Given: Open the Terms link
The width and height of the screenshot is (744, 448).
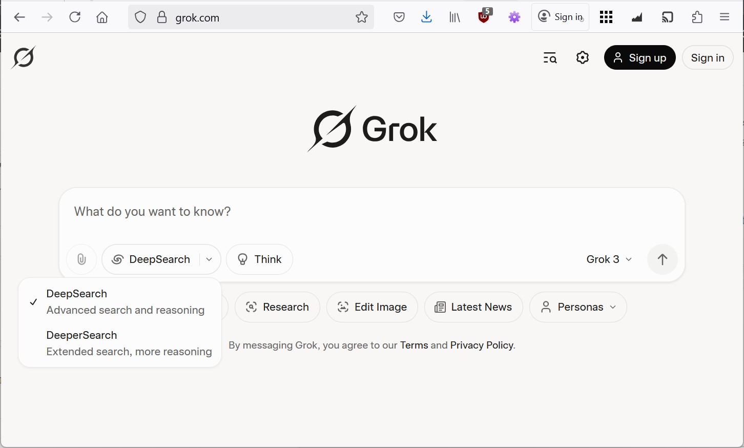Looking at the screenshot, I should (414, 345).
